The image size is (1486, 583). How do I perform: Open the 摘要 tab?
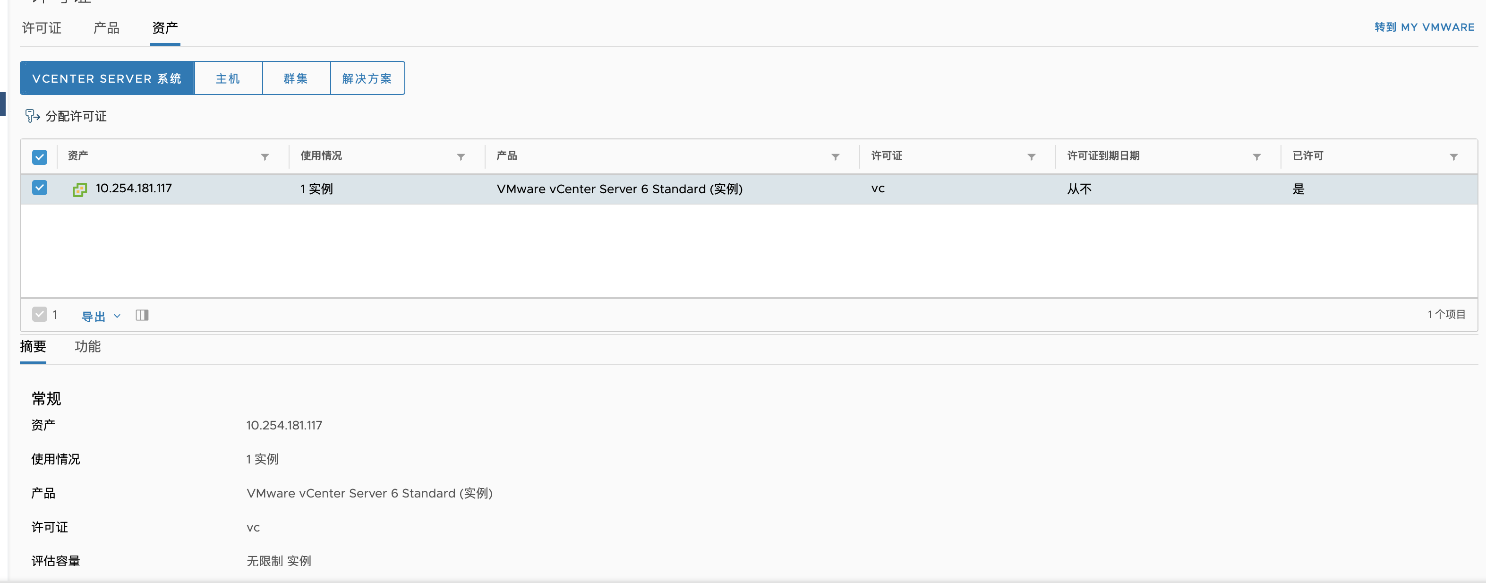pyautogui.click(x=33, y=346)
